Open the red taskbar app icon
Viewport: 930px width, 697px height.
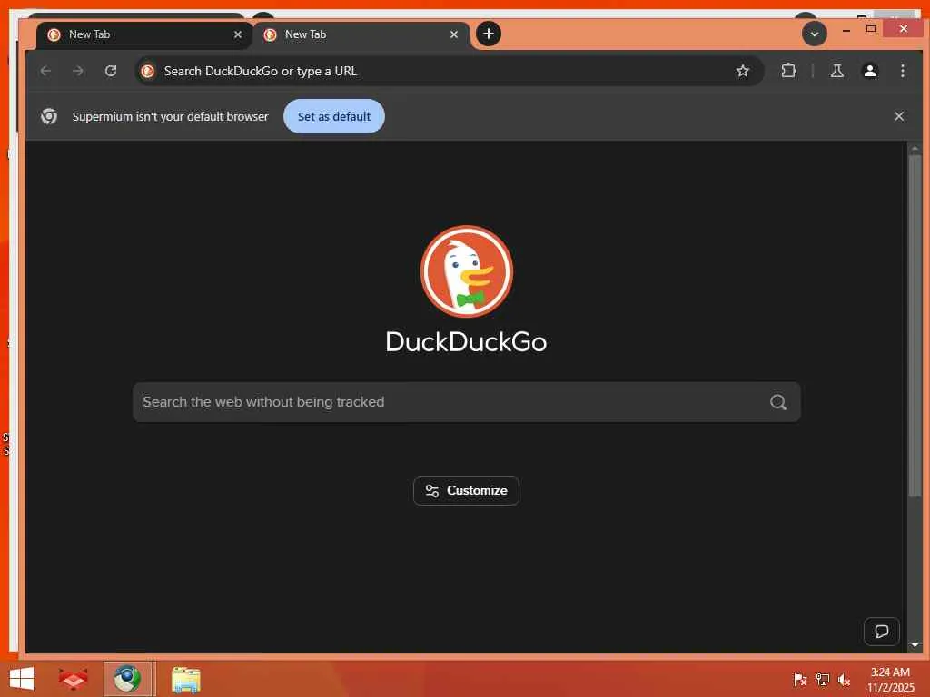[73, 679]
